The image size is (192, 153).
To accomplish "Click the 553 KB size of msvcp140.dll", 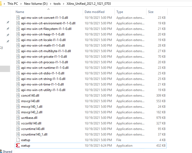I will (161, 101).
